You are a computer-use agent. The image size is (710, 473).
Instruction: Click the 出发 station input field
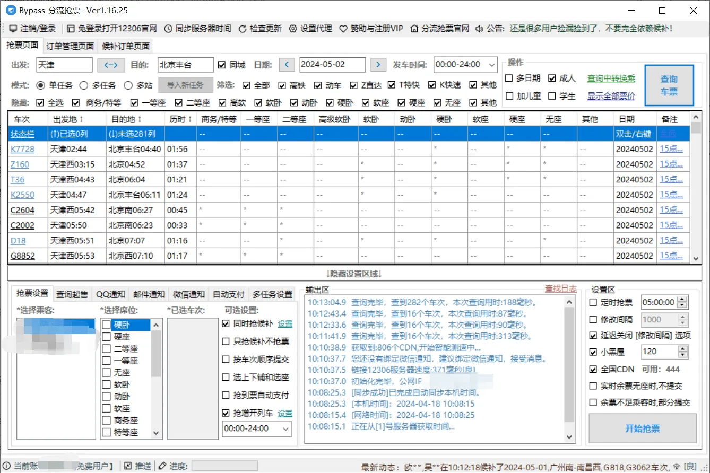coord(64,65)
